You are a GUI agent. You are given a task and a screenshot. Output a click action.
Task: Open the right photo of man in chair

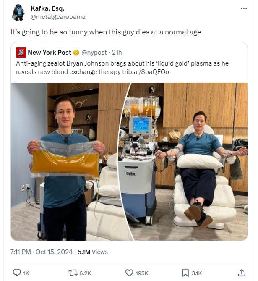[186, 161]
